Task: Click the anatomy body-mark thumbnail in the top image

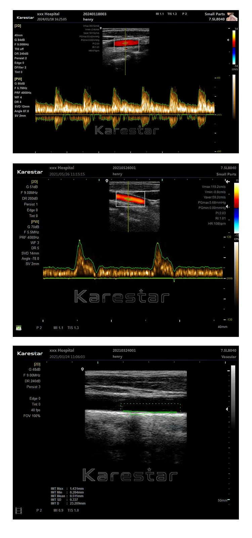Action: (232, 17)
